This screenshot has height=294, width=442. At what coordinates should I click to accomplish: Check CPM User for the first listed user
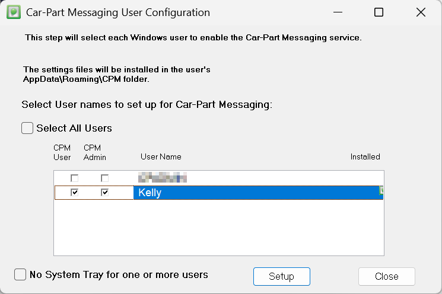click(74, 178)
